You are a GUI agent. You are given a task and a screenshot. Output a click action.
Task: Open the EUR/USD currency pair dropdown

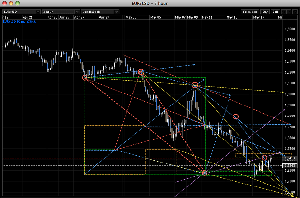[22, 12]
